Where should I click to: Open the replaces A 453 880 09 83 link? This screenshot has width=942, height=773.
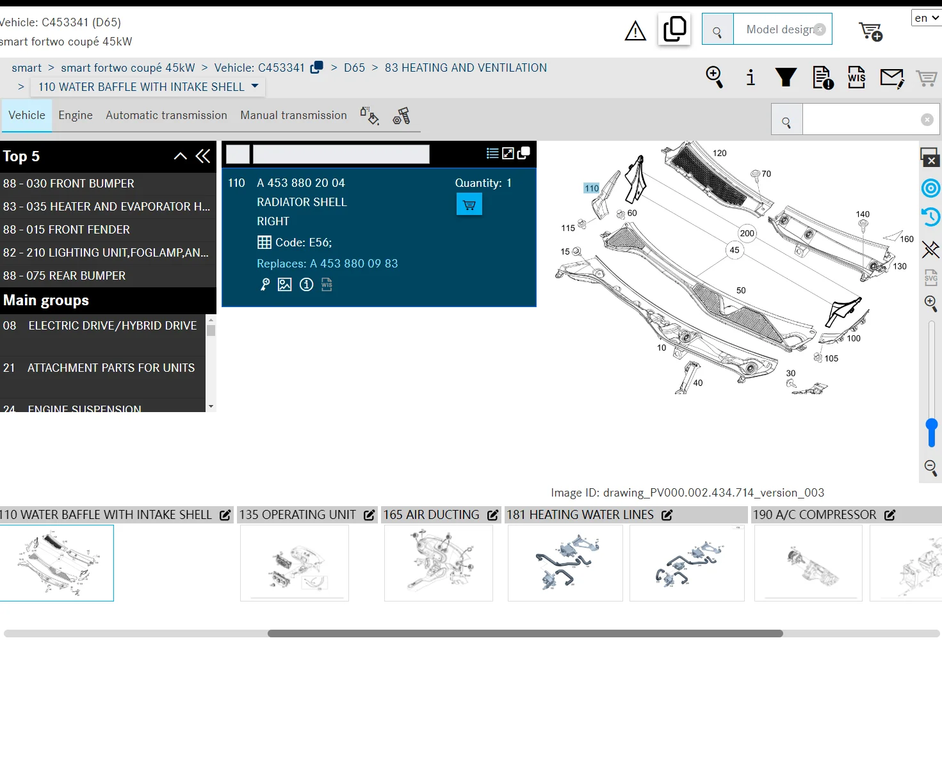click(327, 264)
